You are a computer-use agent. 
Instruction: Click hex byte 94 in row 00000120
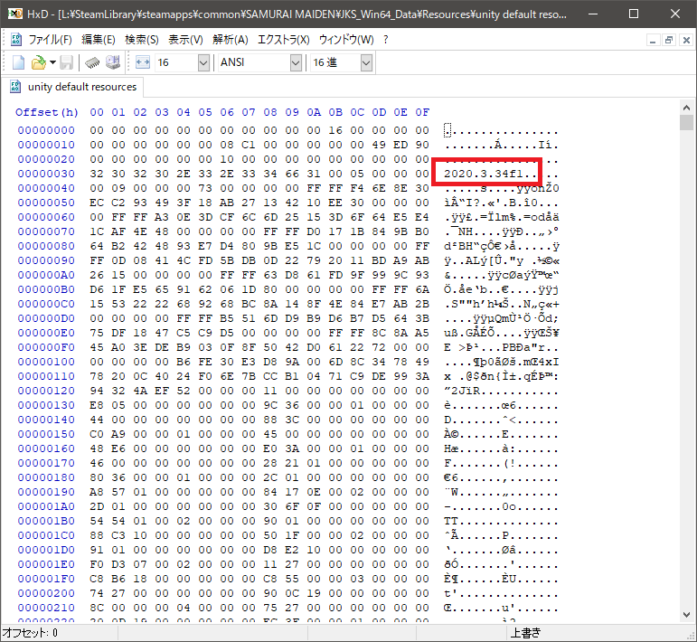coord(97,391)
